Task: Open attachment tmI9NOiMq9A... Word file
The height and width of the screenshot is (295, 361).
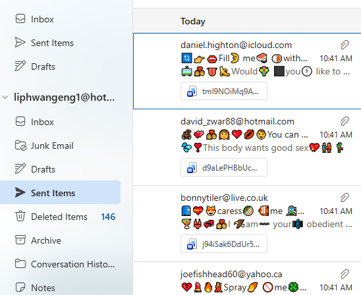Action: (x=224, y=91)
